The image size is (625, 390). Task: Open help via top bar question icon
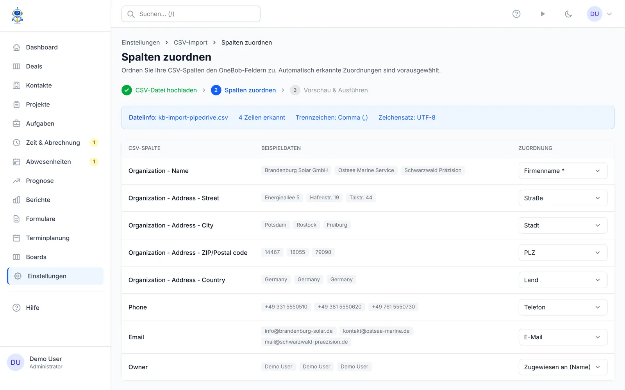point(516,14)
